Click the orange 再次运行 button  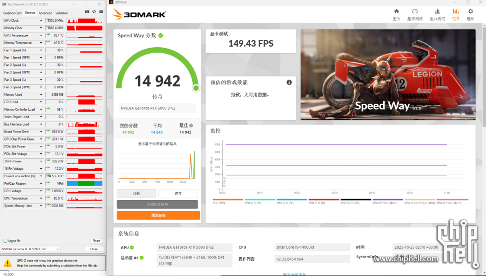pos(158,215)
